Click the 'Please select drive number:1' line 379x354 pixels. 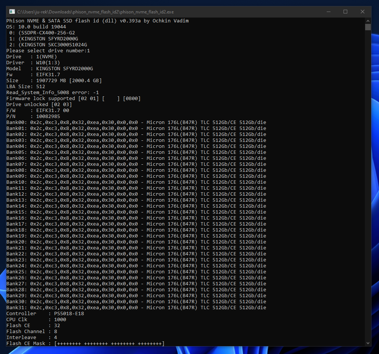coord(48,51)
